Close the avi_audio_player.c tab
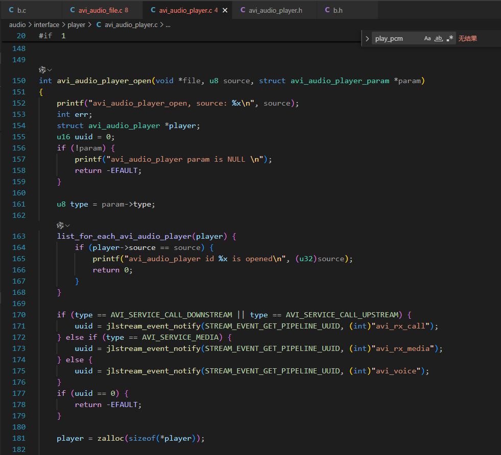 (225, 11)
